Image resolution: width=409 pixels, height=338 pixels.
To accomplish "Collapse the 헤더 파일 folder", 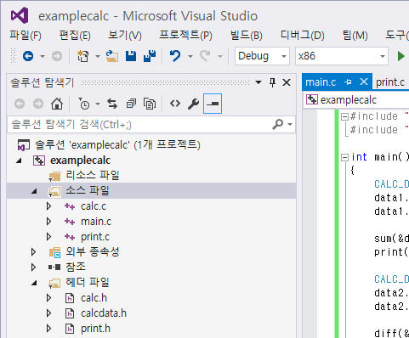I will coord(34,283).
